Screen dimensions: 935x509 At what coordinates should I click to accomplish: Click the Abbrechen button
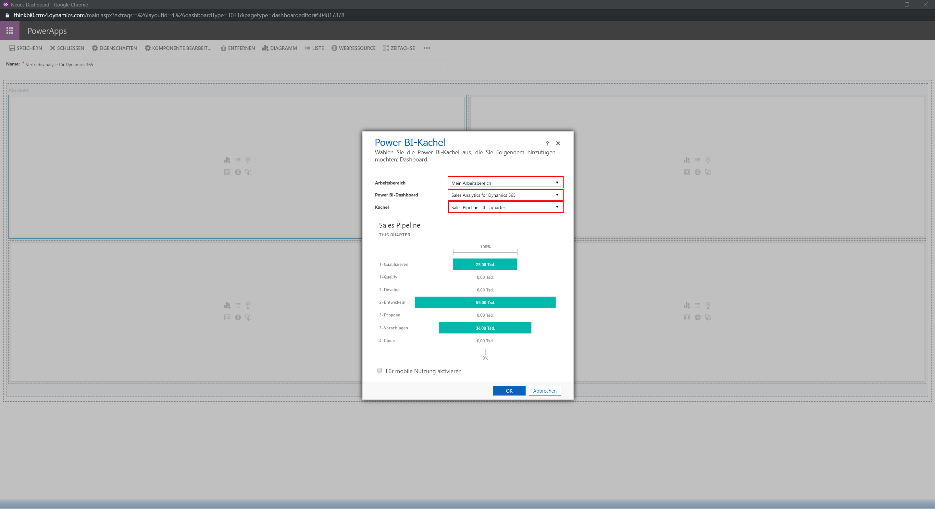pos(545,390)
